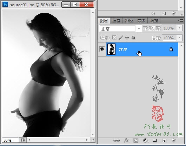
Task: Click new item icon in upper panel
Action: click(164, 14)
